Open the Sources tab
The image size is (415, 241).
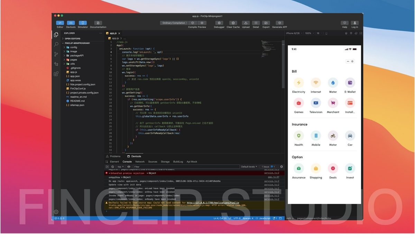tap(153, 161)
